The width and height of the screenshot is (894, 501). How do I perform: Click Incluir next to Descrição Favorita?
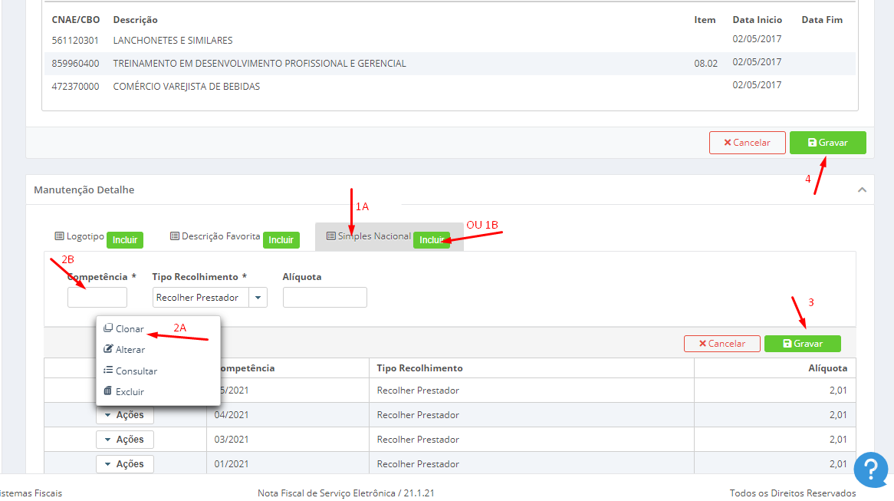[281, 240]
